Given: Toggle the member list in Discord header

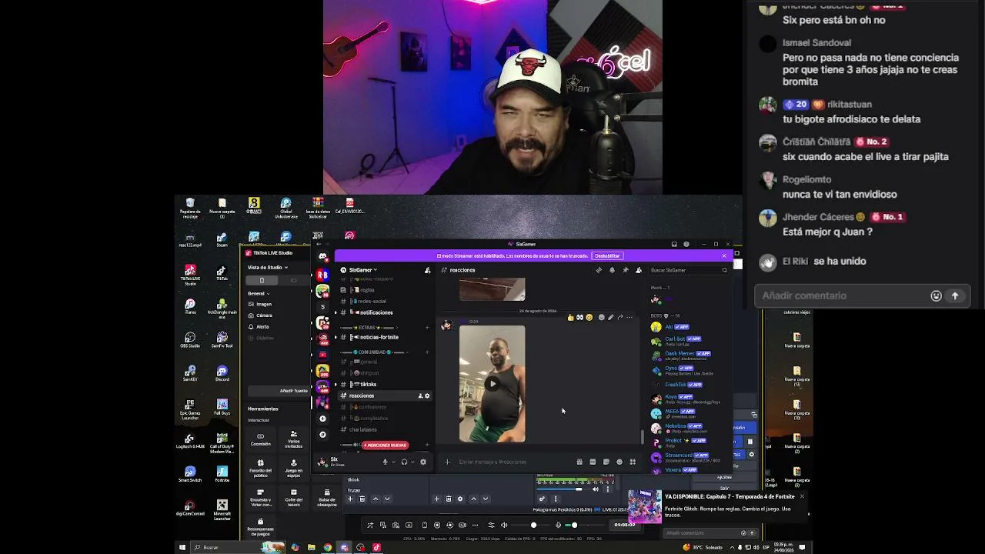Looking at the screenshot, I should [x=638, y=270].
